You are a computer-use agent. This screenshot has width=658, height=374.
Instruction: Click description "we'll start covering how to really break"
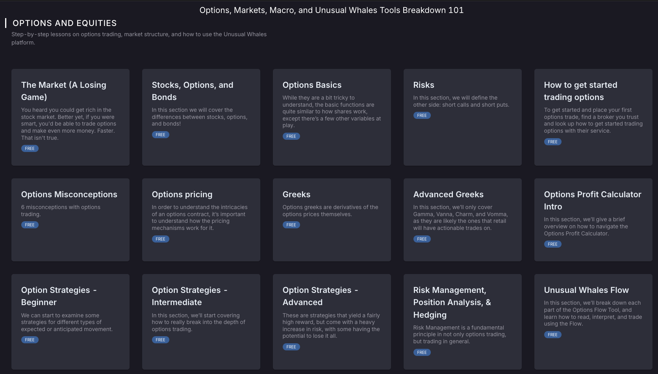point(198,322)
